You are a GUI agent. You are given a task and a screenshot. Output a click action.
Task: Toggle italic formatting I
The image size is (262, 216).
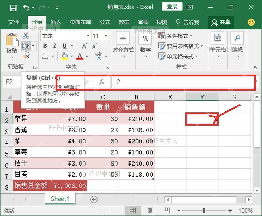(x=55, y=46)
